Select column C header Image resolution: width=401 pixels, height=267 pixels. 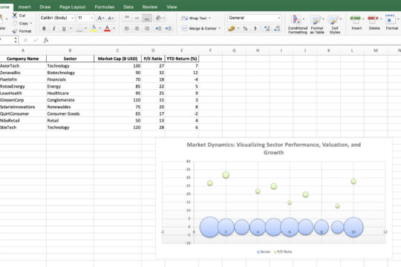117,50
